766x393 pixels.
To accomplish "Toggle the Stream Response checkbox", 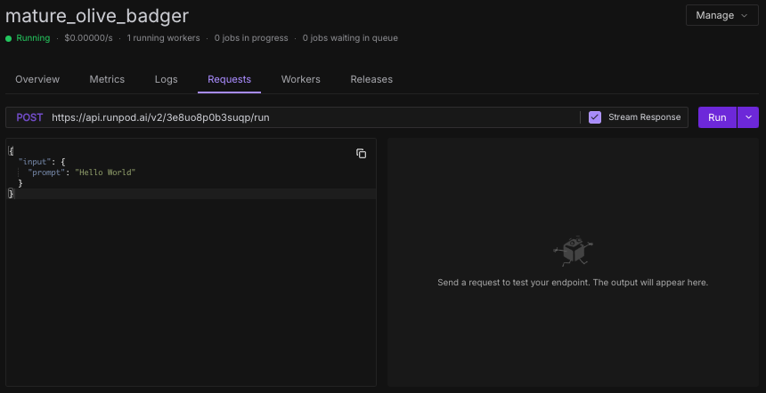I will pos(595,117).
